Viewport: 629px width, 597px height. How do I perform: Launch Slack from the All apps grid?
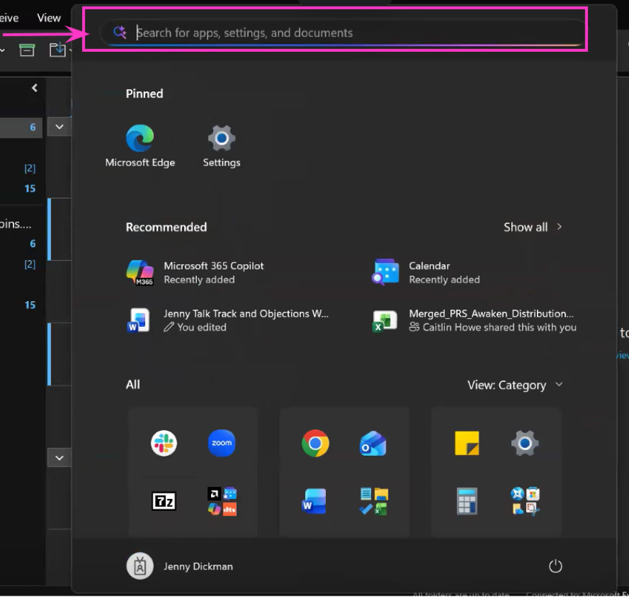tap(164, 443)
